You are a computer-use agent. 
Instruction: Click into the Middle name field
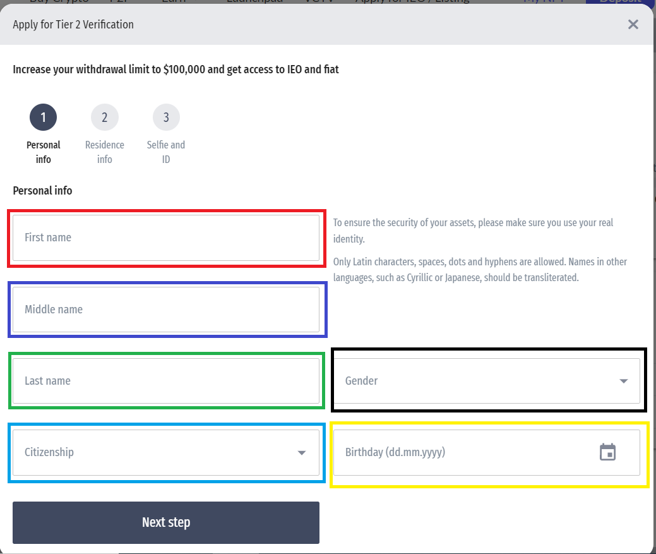point(165,310)
